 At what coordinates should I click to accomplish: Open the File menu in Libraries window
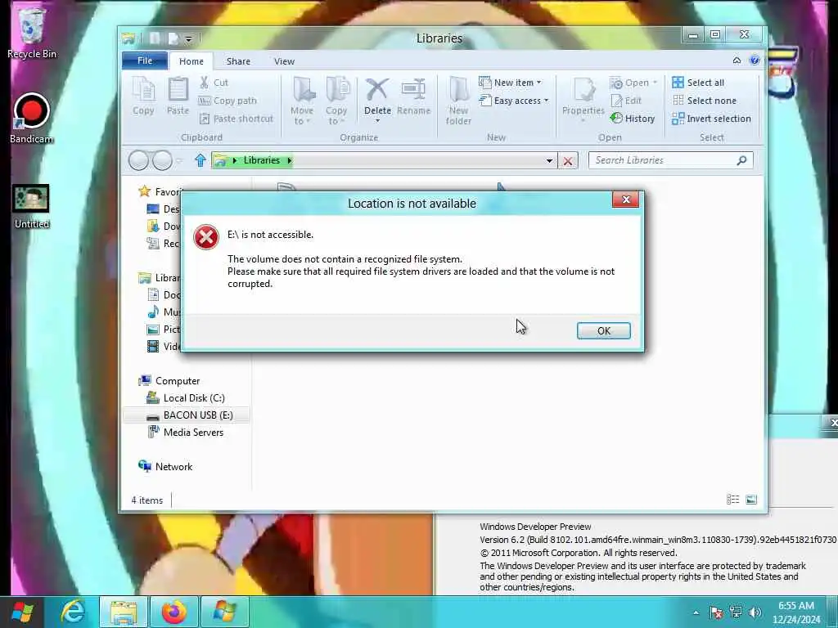pos(145,61)
